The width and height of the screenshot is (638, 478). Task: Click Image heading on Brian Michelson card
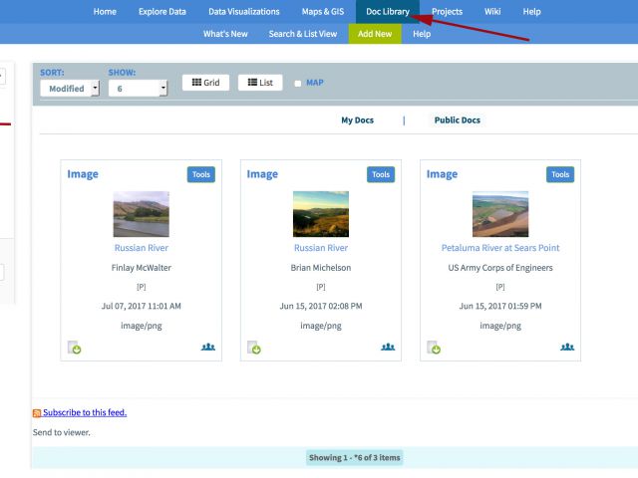pos(262,174)
